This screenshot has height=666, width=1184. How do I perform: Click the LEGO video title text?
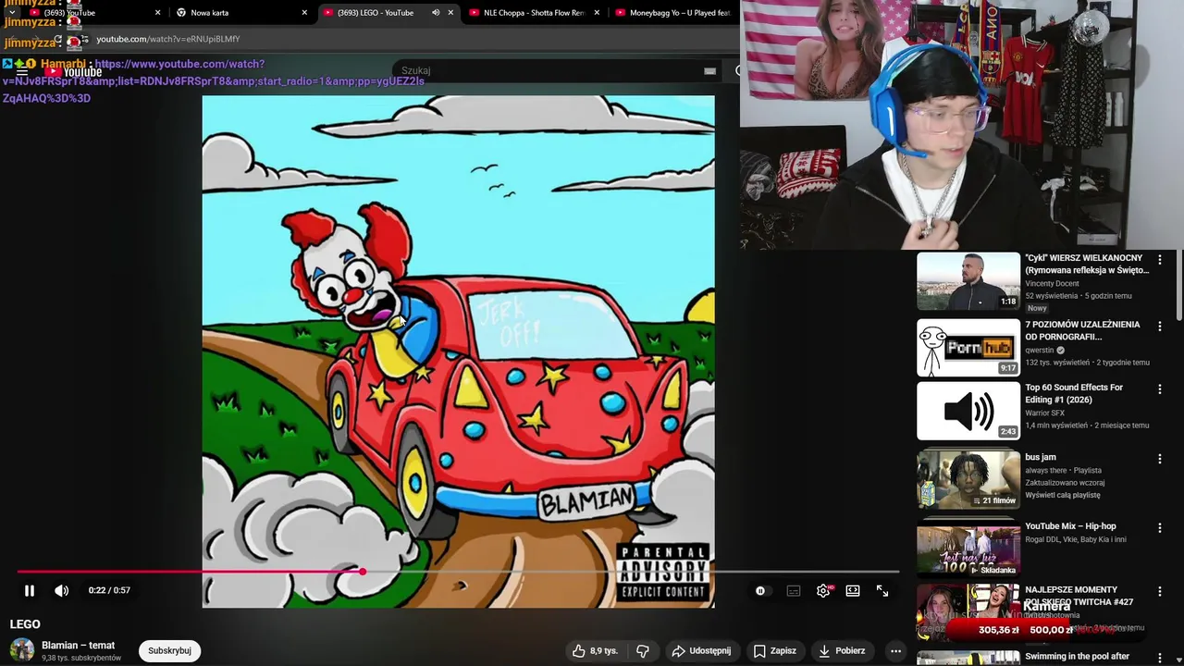coord(25,624)
